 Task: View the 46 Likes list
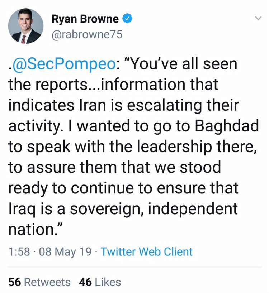tap(100, 282)
